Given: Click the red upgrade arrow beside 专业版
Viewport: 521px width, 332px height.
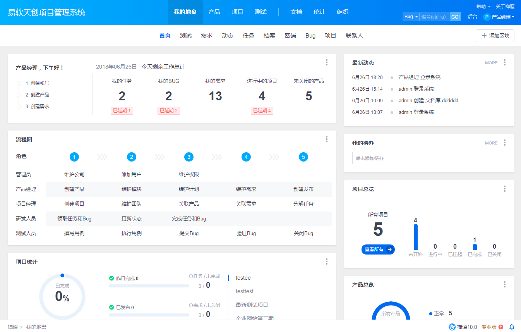Looking at the screenshot, I should coord(500,327).
